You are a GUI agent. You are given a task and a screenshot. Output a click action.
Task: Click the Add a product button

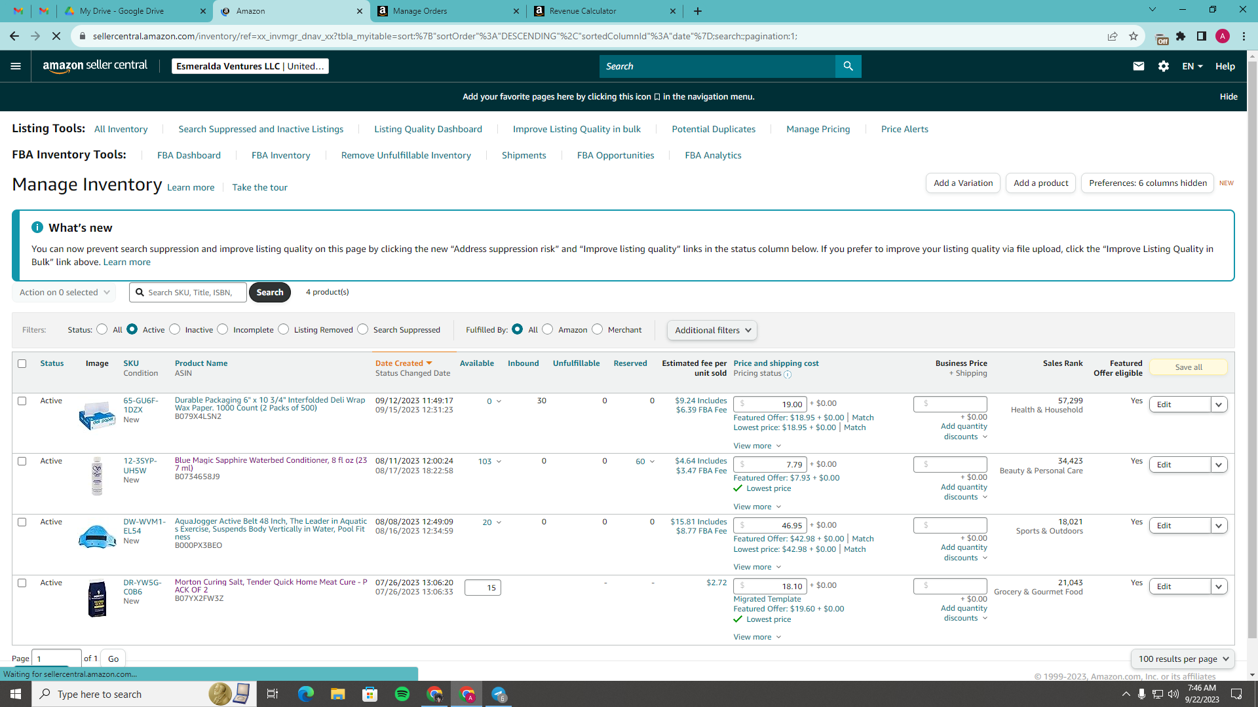pyautogui.click(x=1041, y=183)
